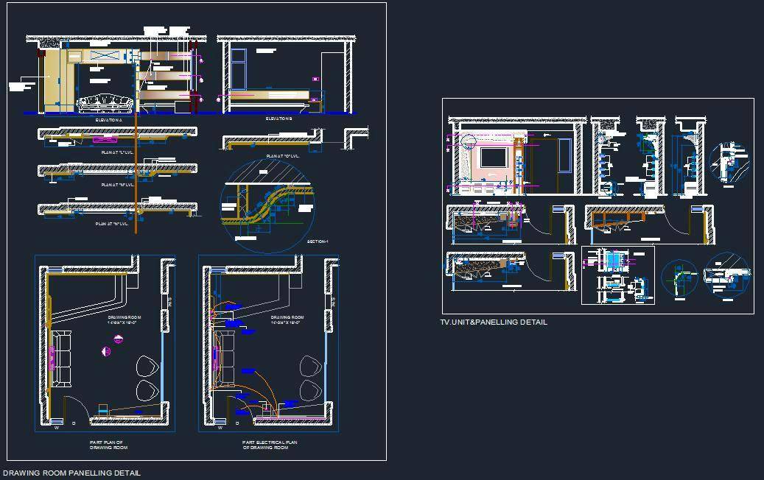Image resolution: width=764 pixels, height=480 pixels.
Task: Click the 'SECTION-1' label
Action: click(317, 242)
